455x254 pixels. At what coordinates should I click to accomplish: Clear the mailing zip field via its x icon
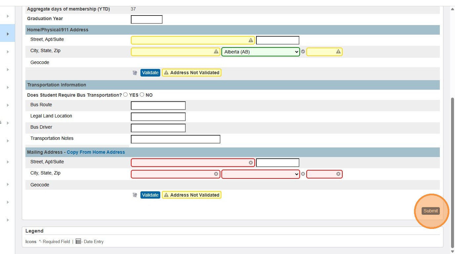coord(338,174)
